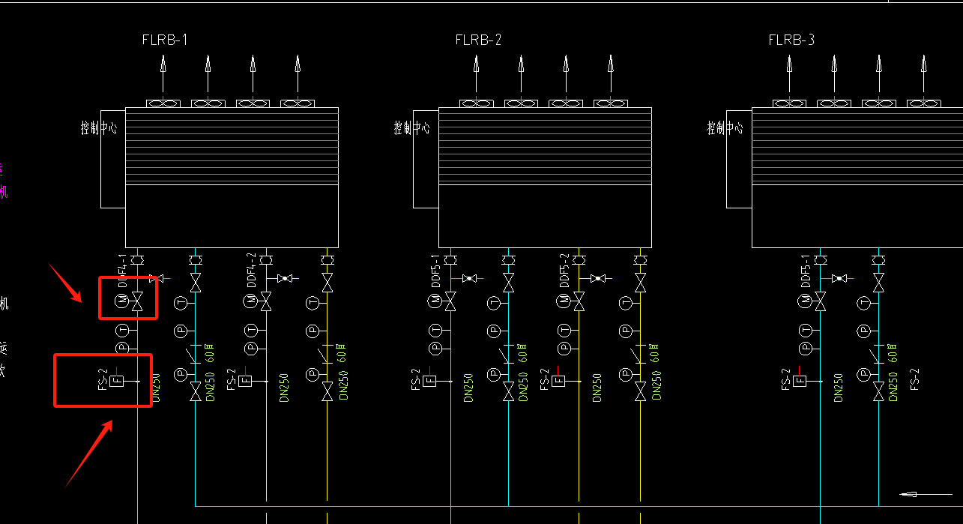Select the DDF4-1 valve tag text
Viewport: 963px width, 524px height.
[123, 271]
